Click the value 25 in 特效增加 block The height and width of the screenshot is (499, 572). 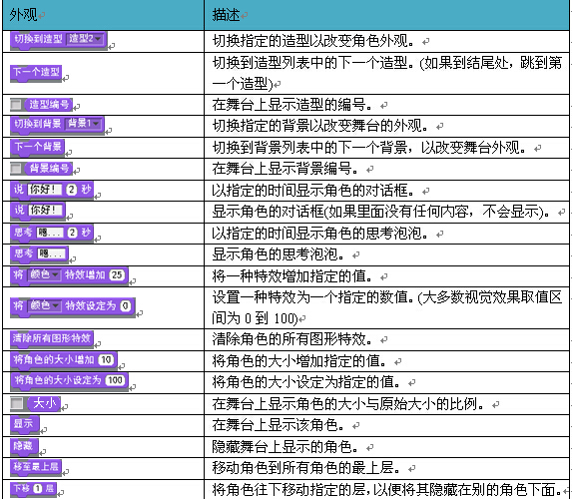[117, 274]
